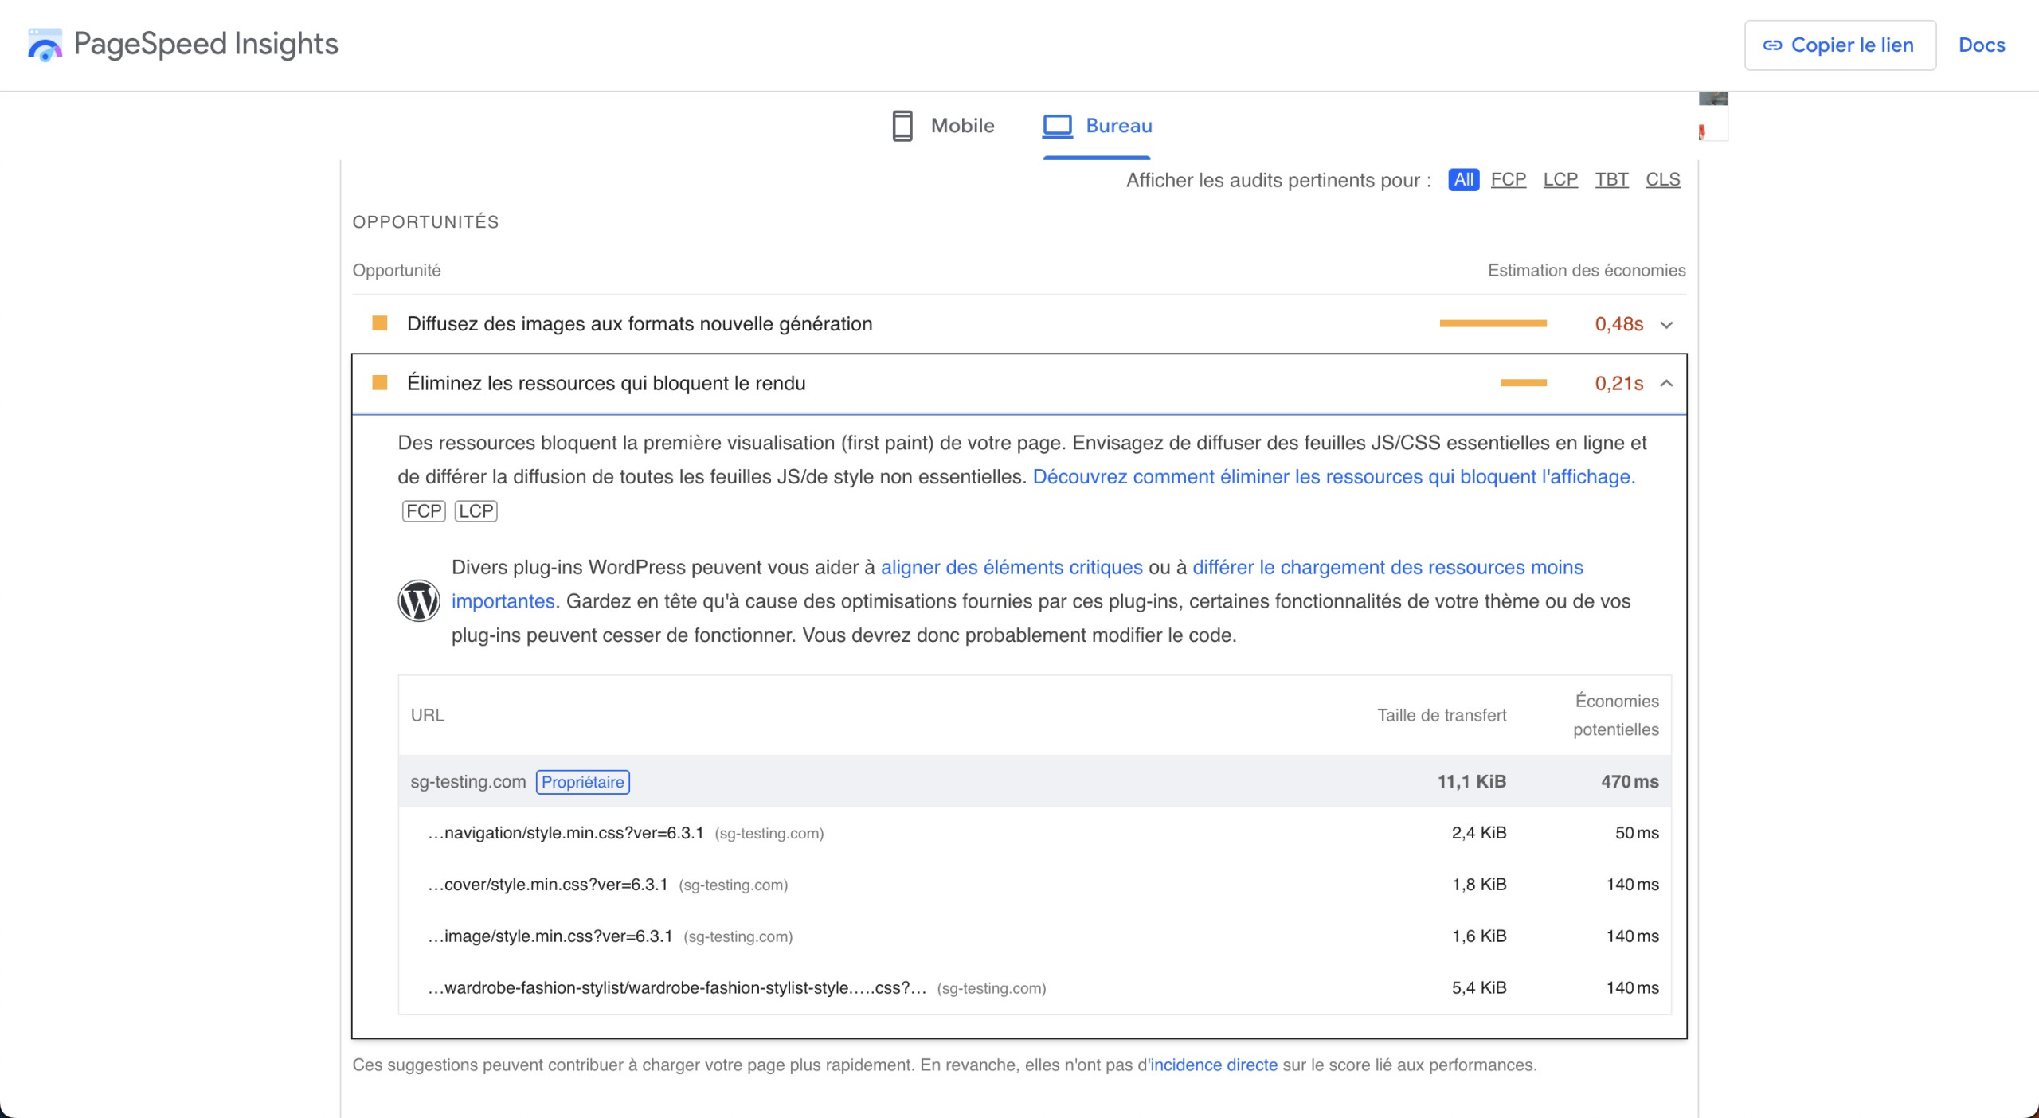
Task: Click the PageSpeed Insights logo icon
Action: (x=45, y=45)
